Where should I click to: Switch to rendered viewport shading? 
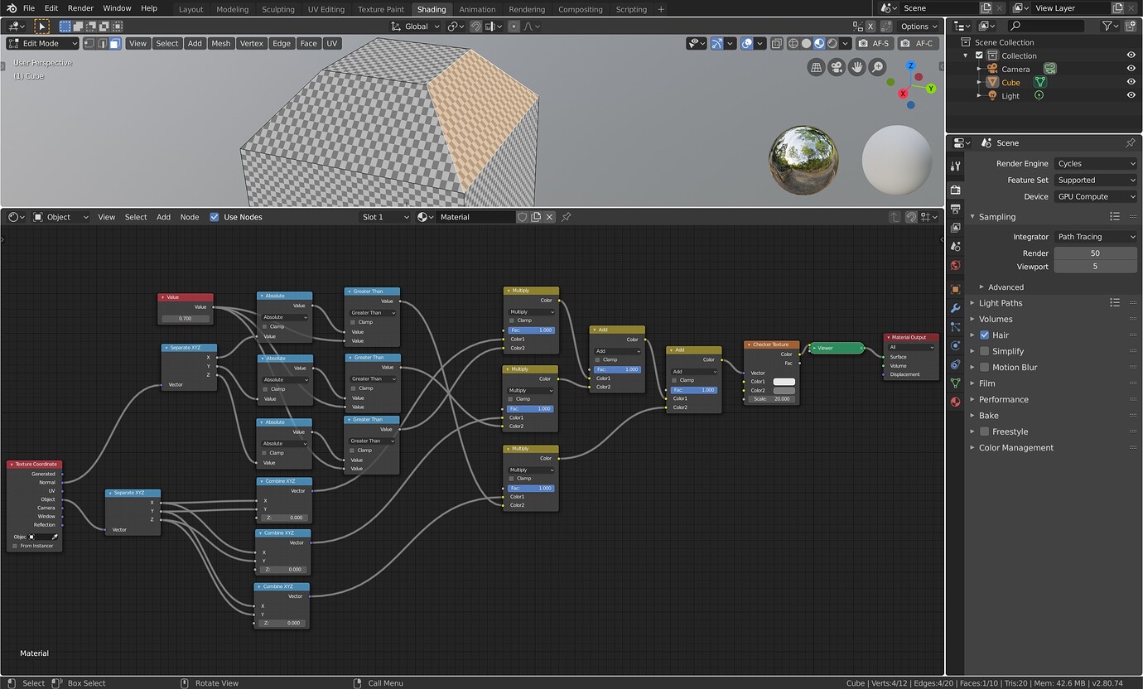(832, 43)
